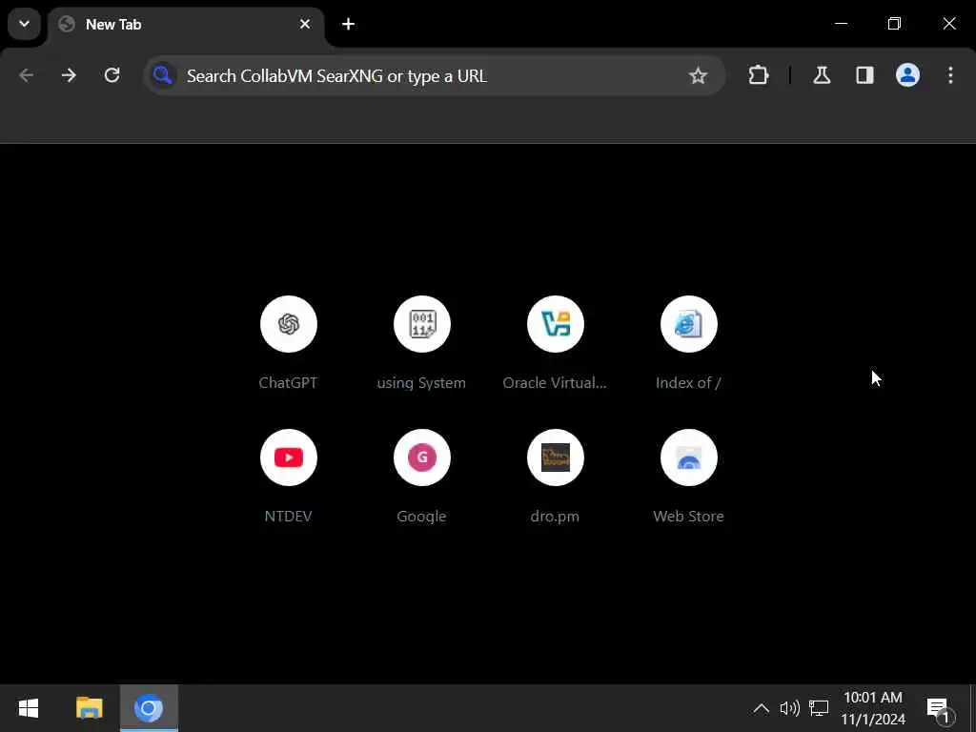Viewport: 976px width, 732px height.
Task: Restore down the browser window
Action: point(894,24)
